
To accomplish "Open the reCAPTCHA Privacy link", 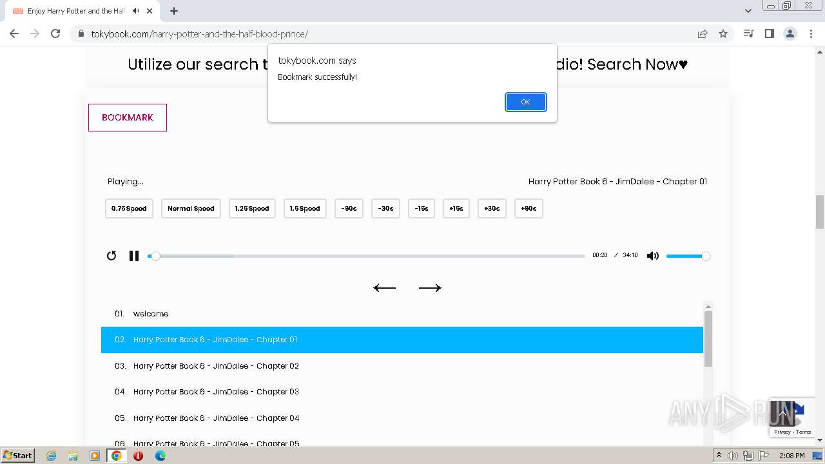I will click(x=782, y=432).
